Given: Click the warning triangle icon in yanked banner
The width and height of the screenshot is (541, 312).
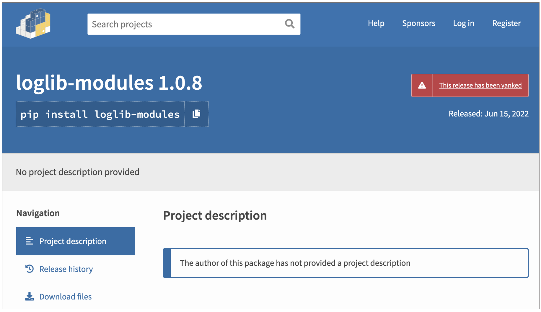Looking at the screenshot, I should (x=422, y=86).
